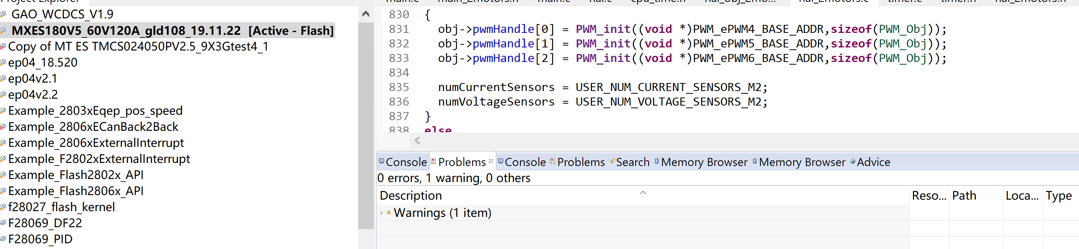1079x249 pixels.
Task: Click the Console tab icon in first tab group
Action: pyautogui.click(x=381, y=161)
